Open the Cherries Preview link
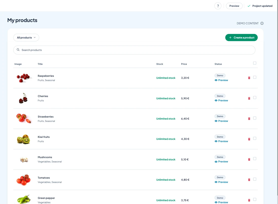The image size is (278, 204). coord(221,101)
